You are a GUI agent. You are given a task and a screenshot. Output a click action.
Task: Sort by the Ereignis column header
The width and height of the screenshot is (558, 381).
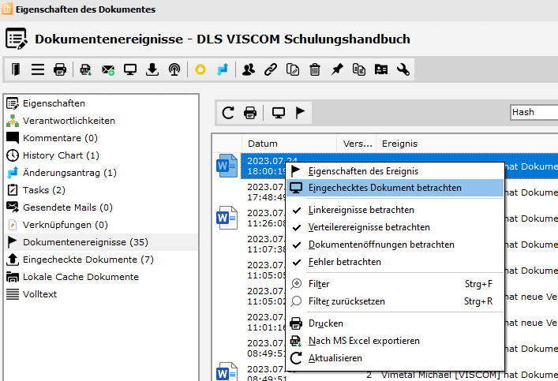467,144
